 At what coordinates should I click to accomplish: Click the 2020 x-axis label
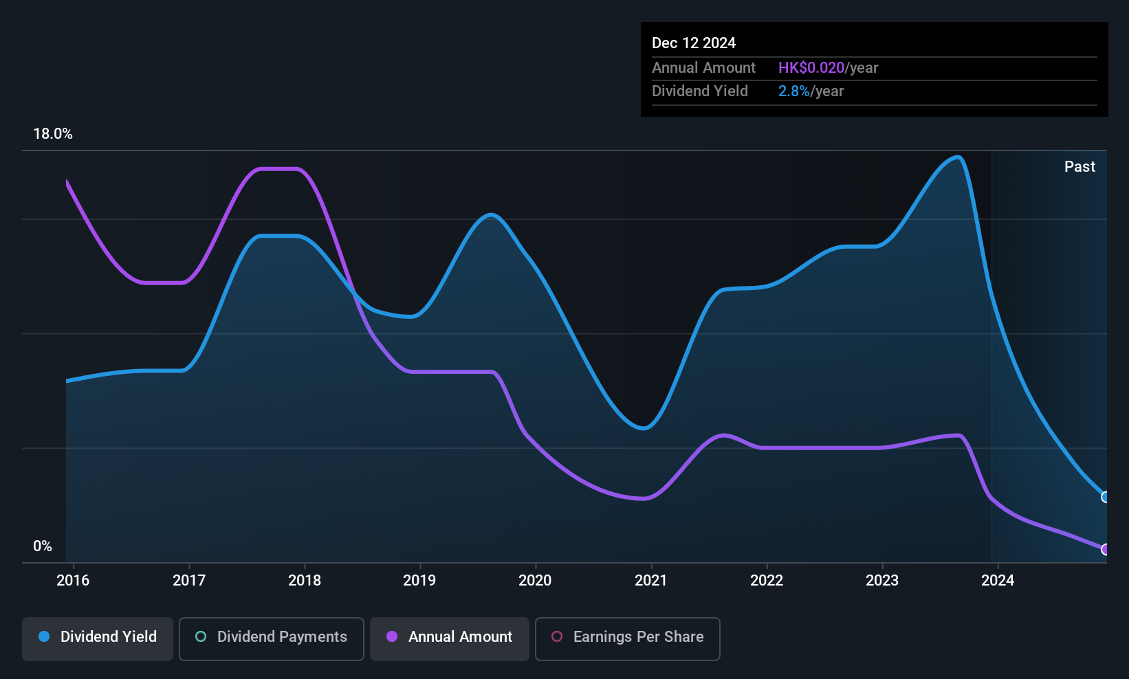(535, 581)
